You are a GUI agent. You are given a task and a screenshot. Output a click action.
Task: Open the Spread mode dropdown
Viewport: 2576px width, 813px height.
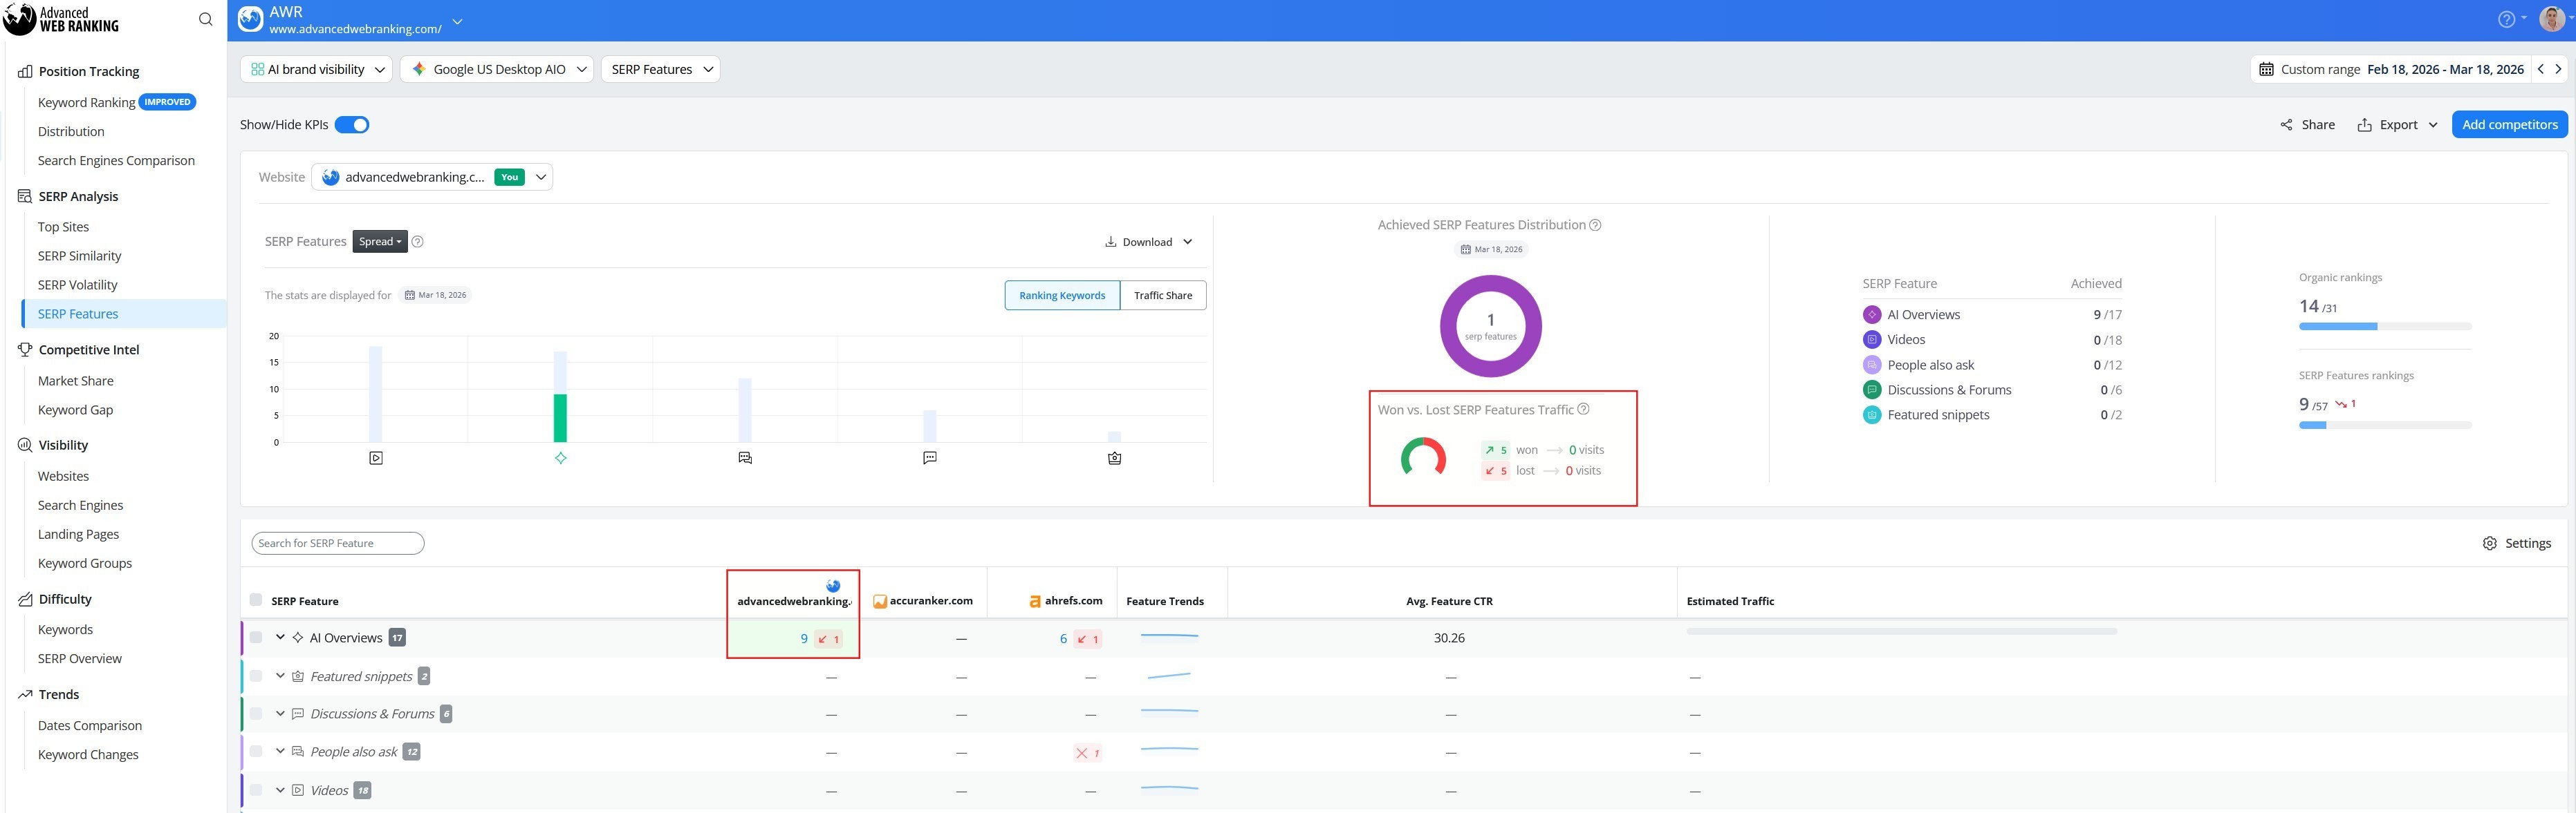pyautogui.click(x=380, y=242)
